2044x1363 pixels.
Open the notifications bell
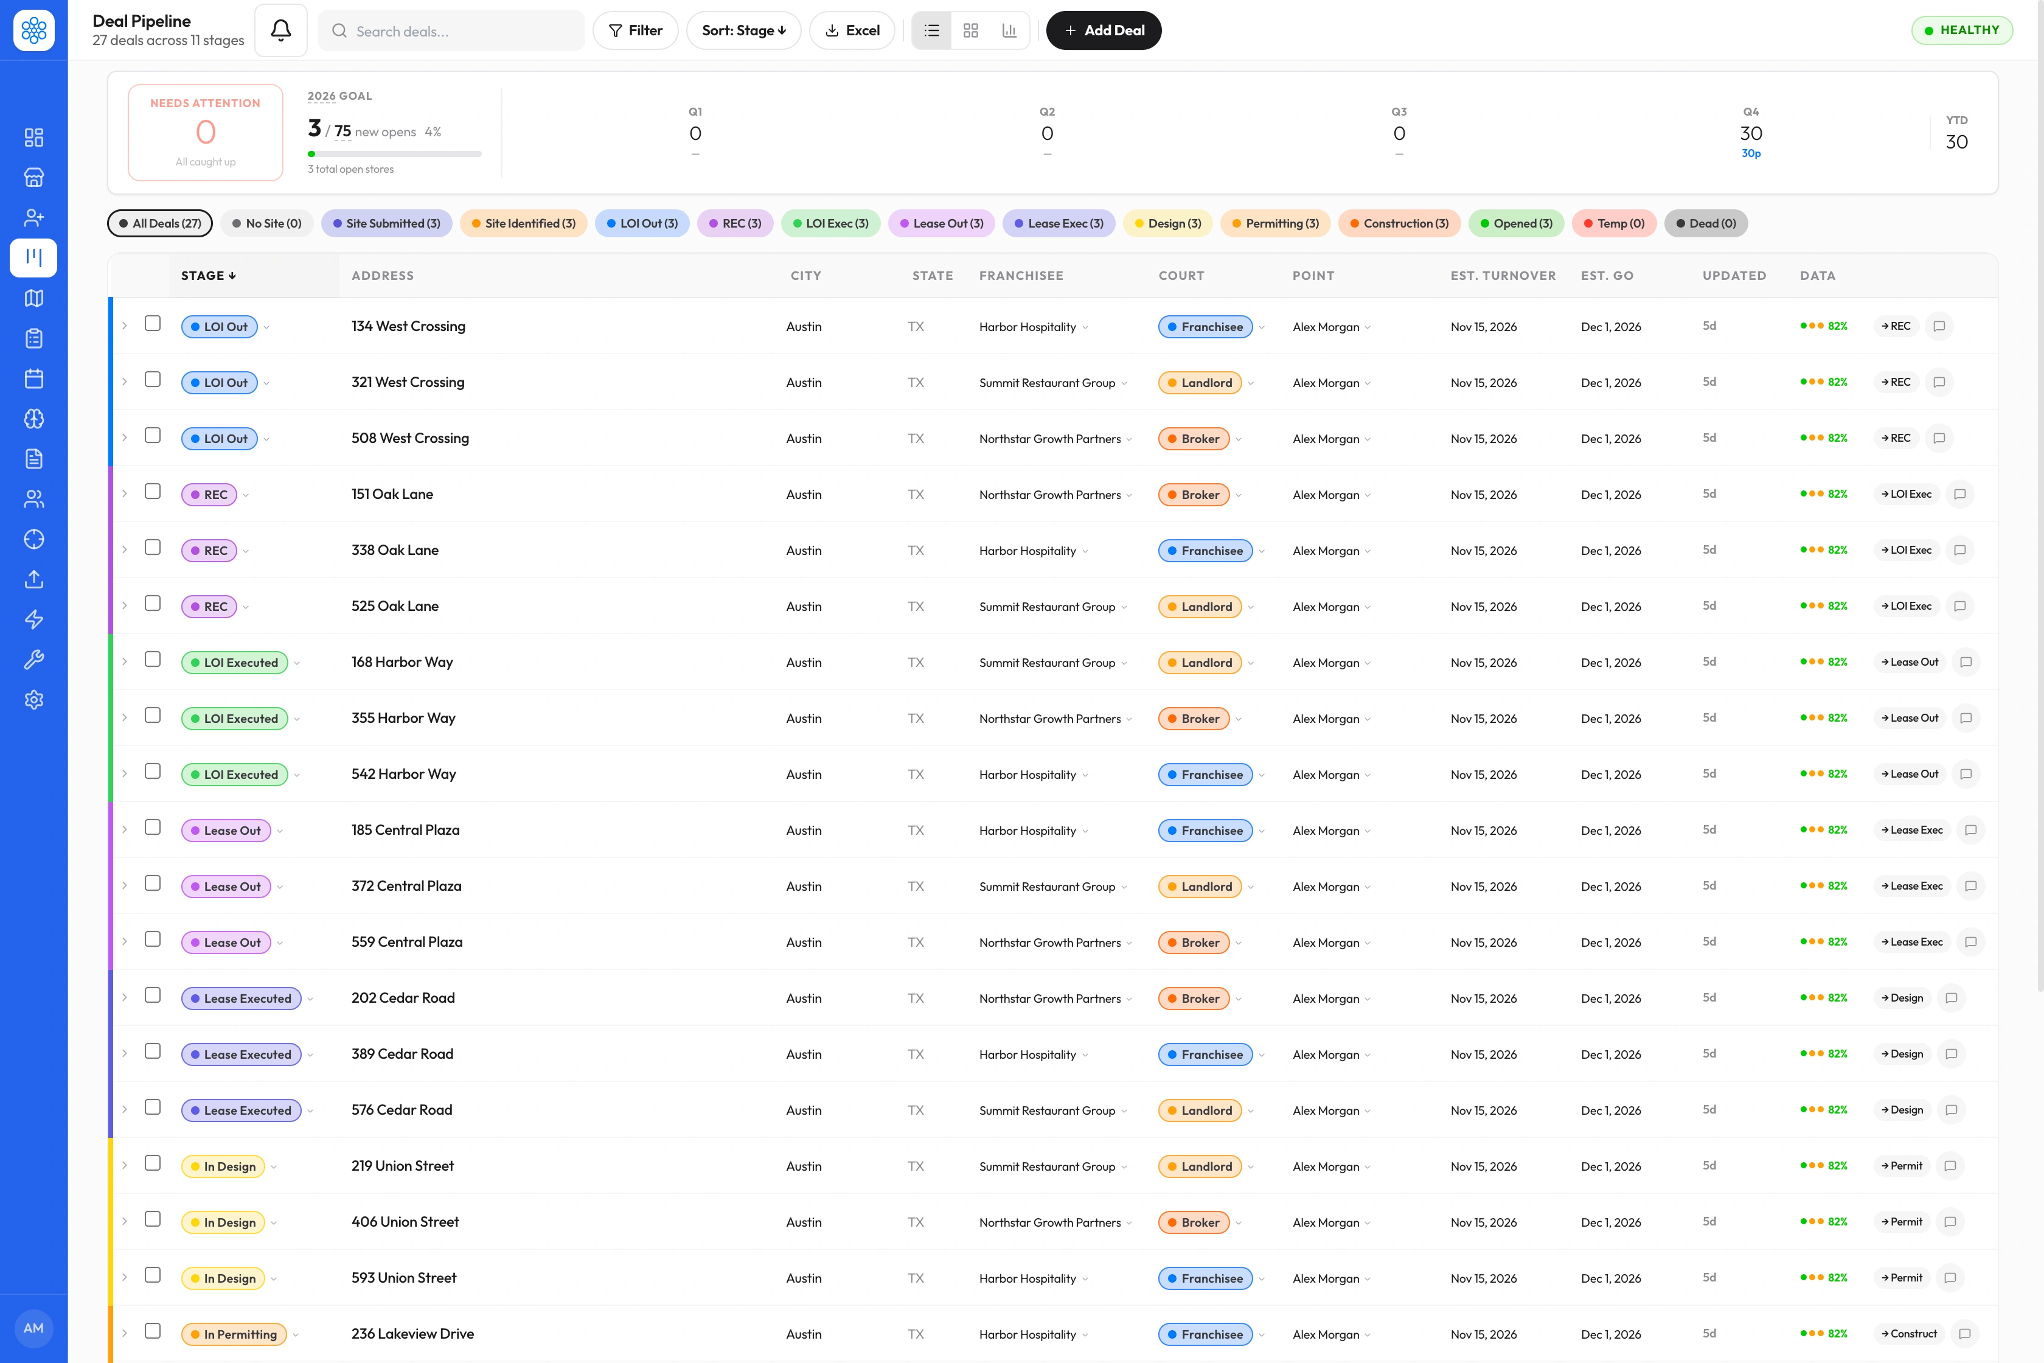point(280,30)
